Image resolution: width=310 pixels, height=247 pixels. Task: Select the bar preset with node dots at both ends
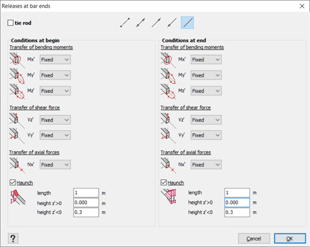tap(125, 23)
